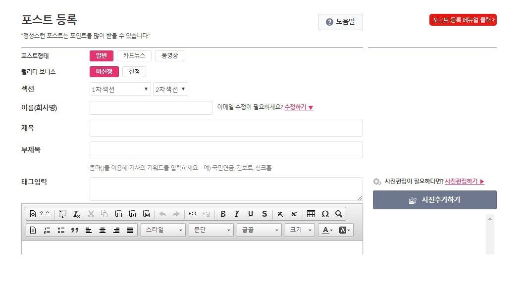Click the paste as plain text icon
Viewport: 525px width, 284px height.
(133, 214)
